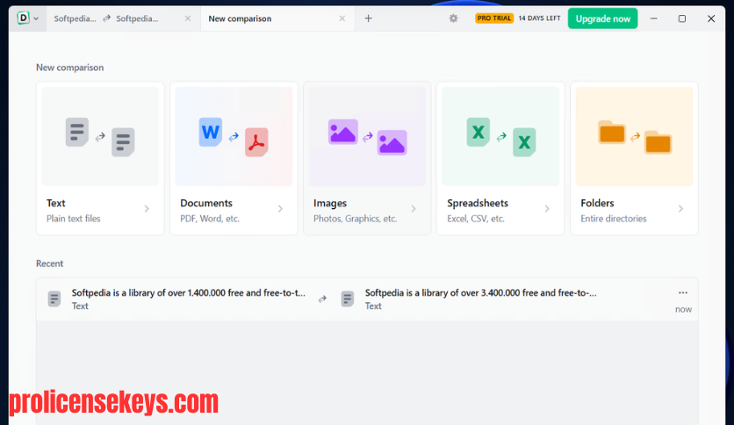Open Images Photos, Graphics label

(x=355, y=210)
